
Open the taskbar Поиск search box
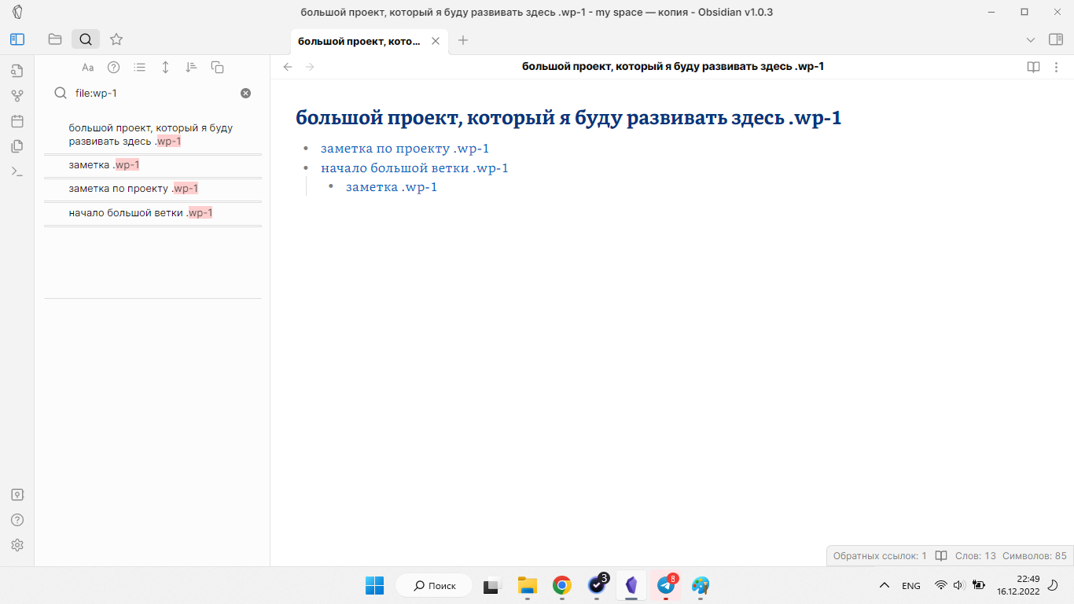click(x=434, y=586)
